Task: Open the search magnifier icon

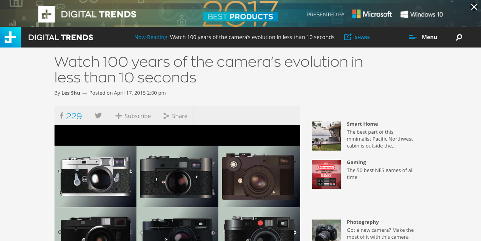Action: [459, 37]
